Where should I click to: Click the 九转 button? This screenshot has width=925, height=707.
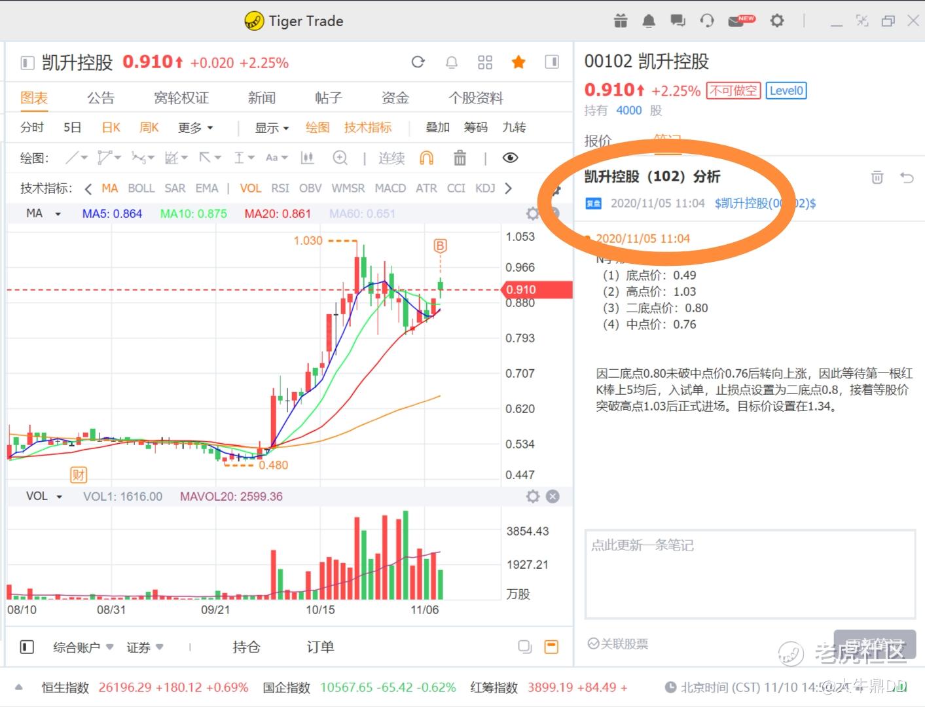pyautogui.click(x=514, y=128)
